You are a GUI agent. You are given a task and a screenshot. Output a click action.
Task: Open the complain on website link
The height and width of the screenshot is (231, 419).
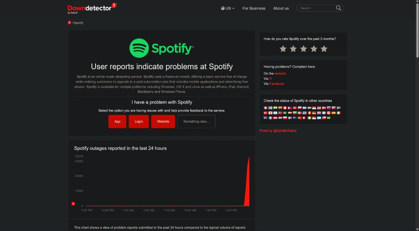coord(280,73)
